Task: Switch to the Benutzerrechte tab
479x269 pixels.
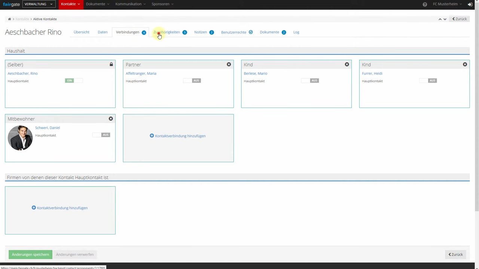Action: [x=237, y=32]
